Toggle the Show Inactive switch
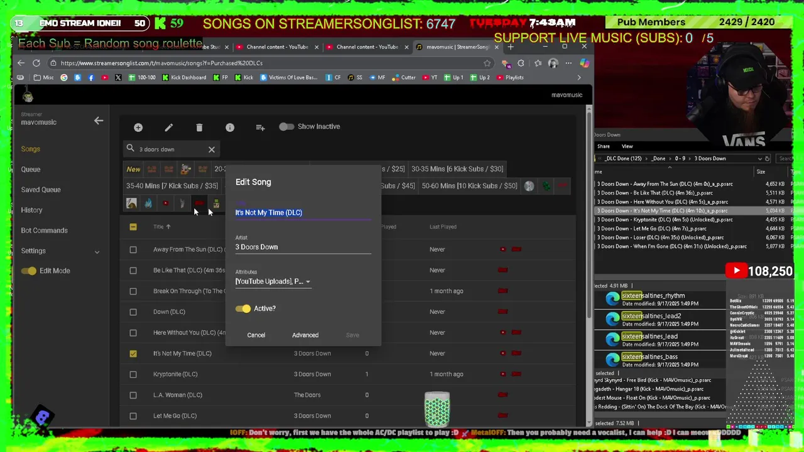 pos(286,127)
